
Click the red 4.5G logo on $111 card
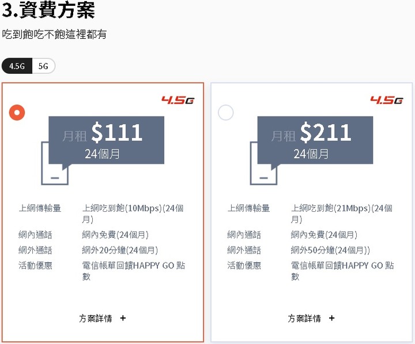pos(178,100)
